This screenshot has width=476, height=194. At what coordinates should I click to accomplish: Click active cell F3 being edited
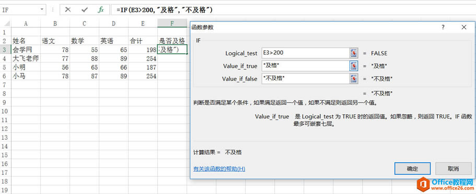pos(172,50)
